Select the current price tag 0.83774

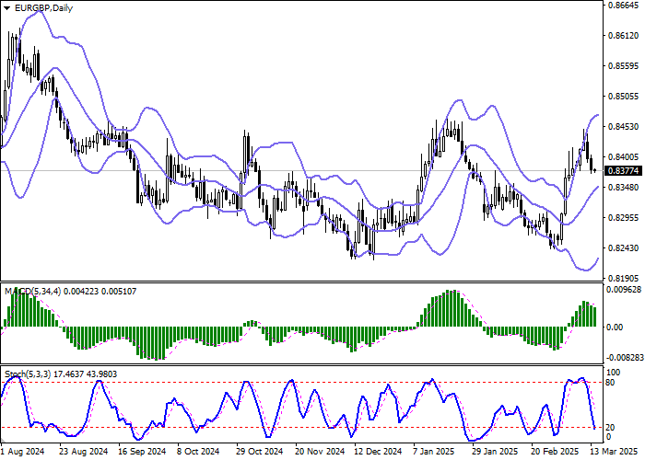point(622,171)
